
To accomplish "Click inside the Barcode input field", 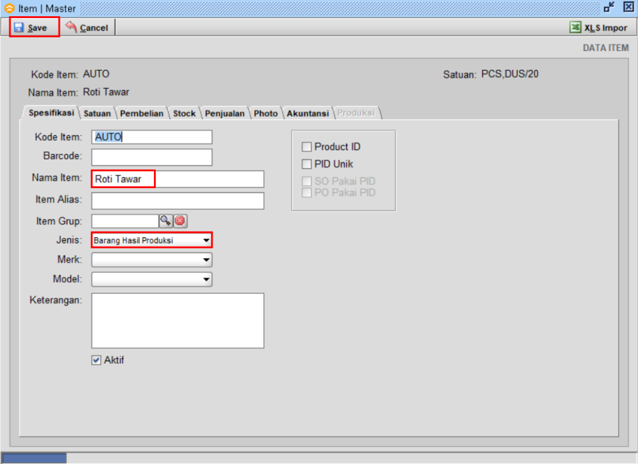I will coord(151,157).
